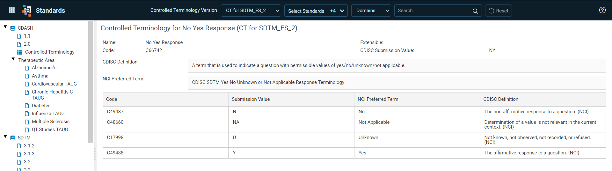Viewport: 612px width, 171px height.
Task: Select Multiple Sclerosis in the tree
Action: 51,122
